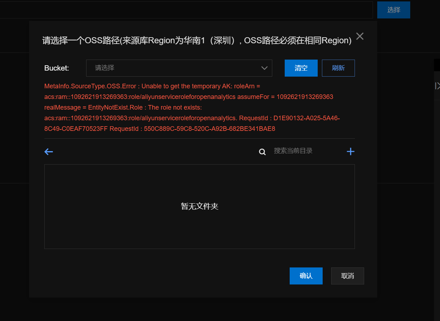Confirm with the 确认 button
The width and height of the screenshot is (440, 321).
click(306, 276)
